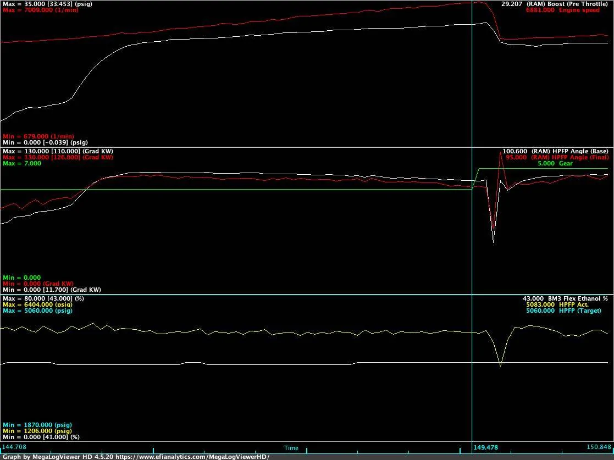Click the 150.848 end time label
This screenshot has width=614, height=460.
(x=599, y=447)
